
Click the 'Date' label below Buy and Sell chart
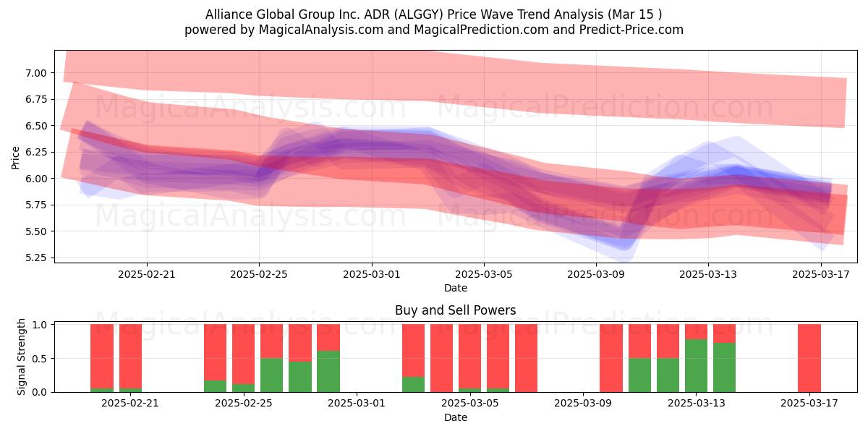[x=456, y=417]
